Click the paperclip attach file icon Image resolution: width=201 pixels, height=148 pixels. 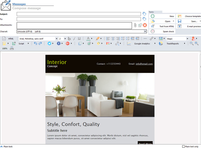pos(135,25)
